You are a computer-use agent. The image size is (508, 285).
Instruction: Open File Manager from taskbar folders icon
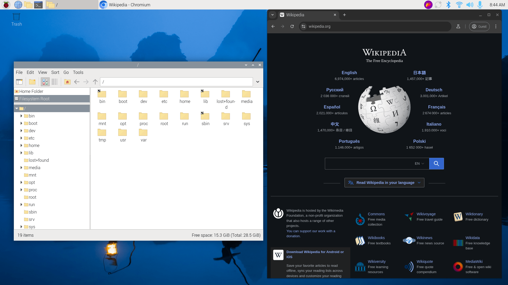[28, 5]
